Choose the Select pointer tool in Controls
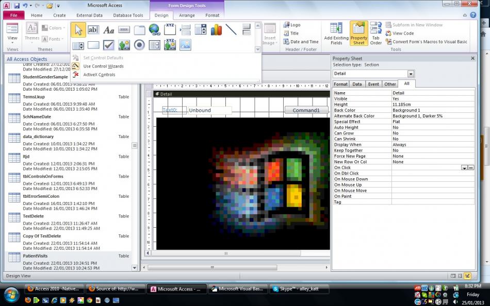 78,30
